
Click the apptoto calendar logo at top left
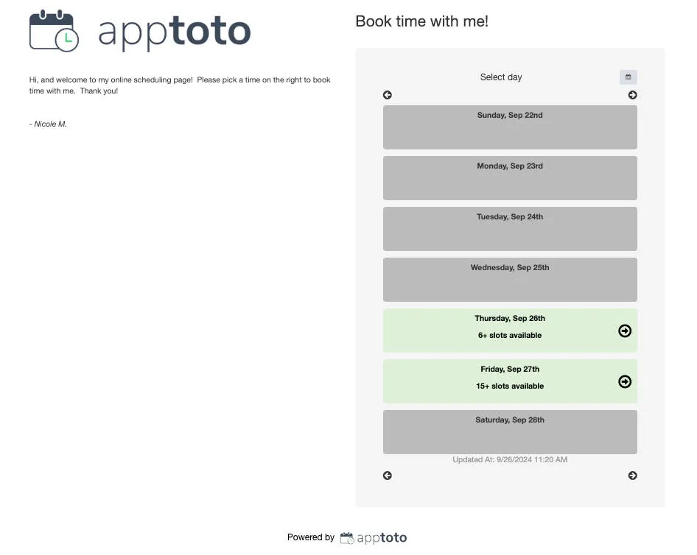[x=54, y=31]
